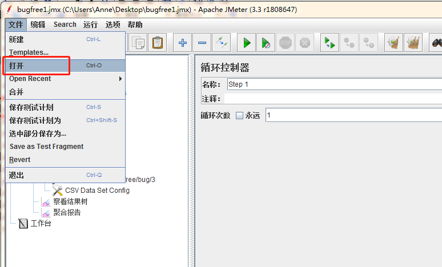
Task: Click CSV Data Set Config wrench icon
Action: (57, 191)
